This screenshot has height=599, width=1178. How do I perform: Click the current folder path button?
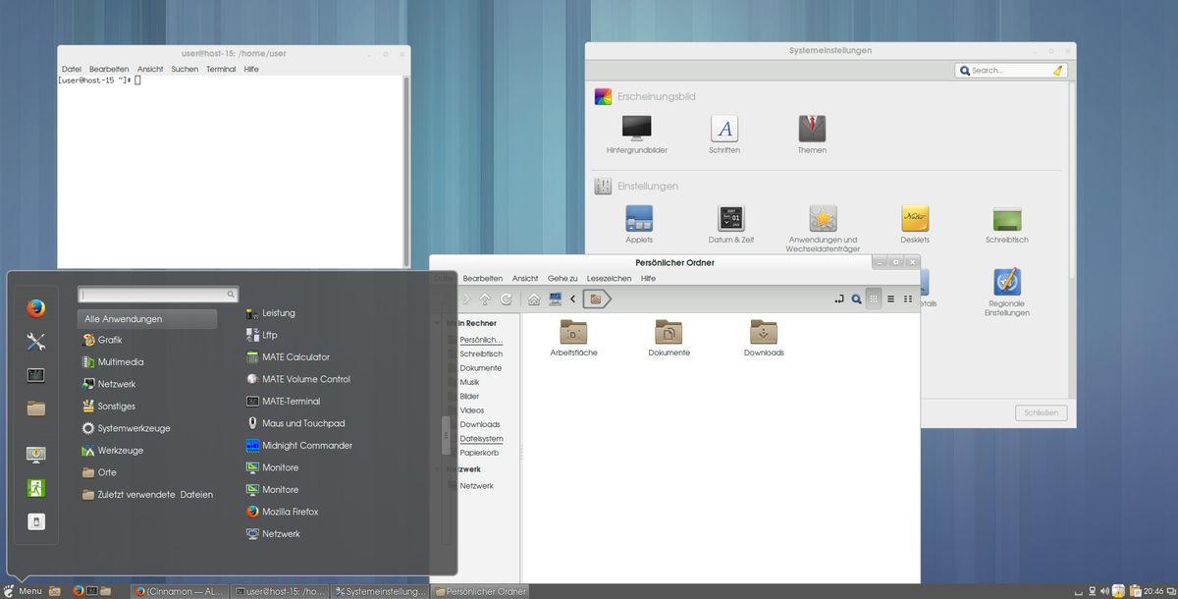pos(596,299)
